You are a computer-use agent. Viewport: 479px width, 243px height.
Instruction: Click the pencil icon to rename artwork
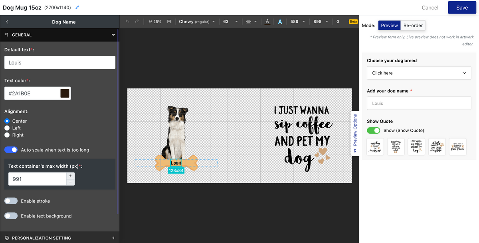coord(77,8)
